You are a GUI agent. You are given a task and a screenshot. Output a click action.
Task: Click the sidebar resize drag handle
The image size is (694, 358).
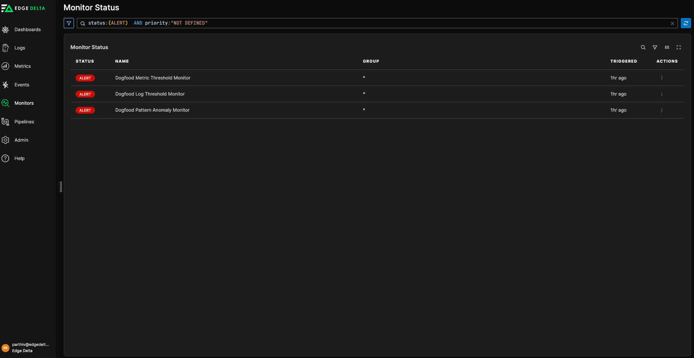click(x=61, y=187)
